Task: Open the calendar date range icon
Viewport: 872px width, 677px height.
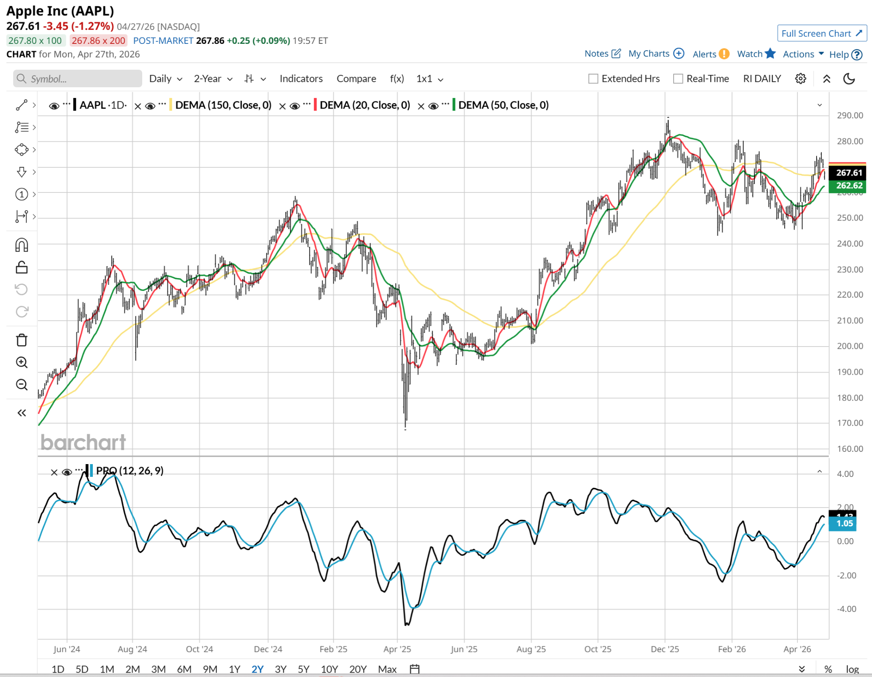Action: click(x=414, y=669)
